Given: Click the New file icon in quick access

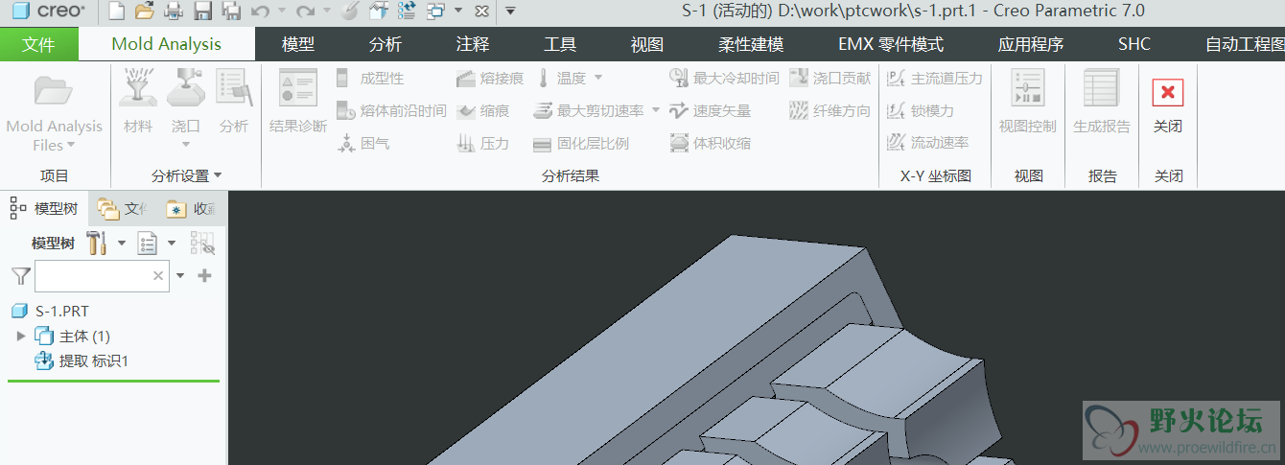Looking at the screenshot, I should coord(115,12).
